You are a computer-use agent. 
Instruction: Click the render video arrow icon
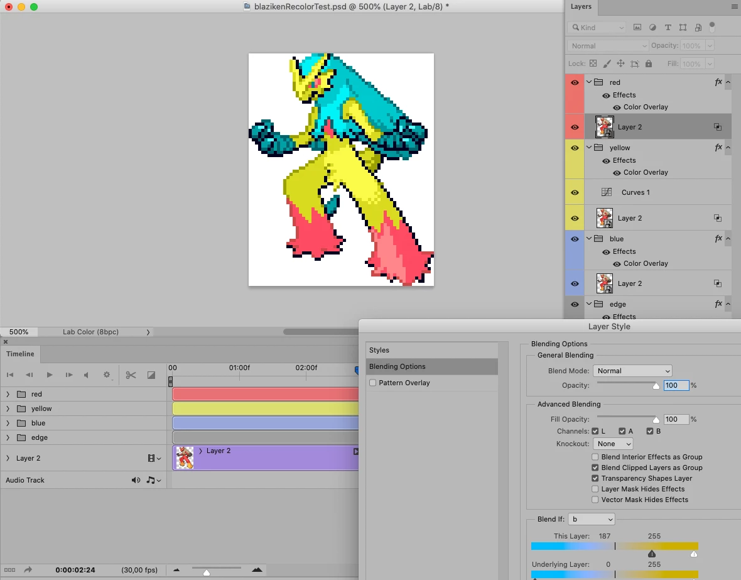28,569
